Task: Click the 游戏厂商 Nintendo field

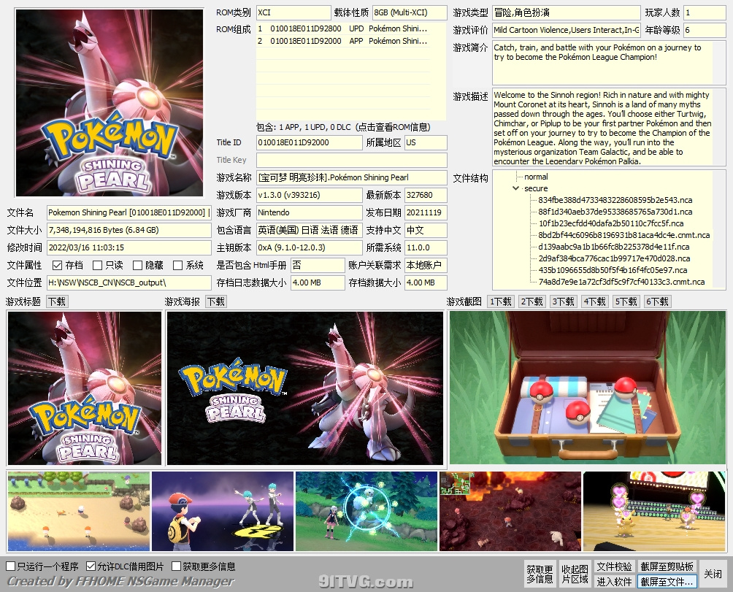Action: [309, 212]
